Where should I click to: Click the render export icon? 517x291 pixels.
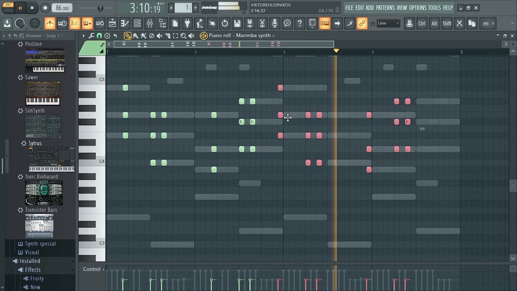click(250, 23)
